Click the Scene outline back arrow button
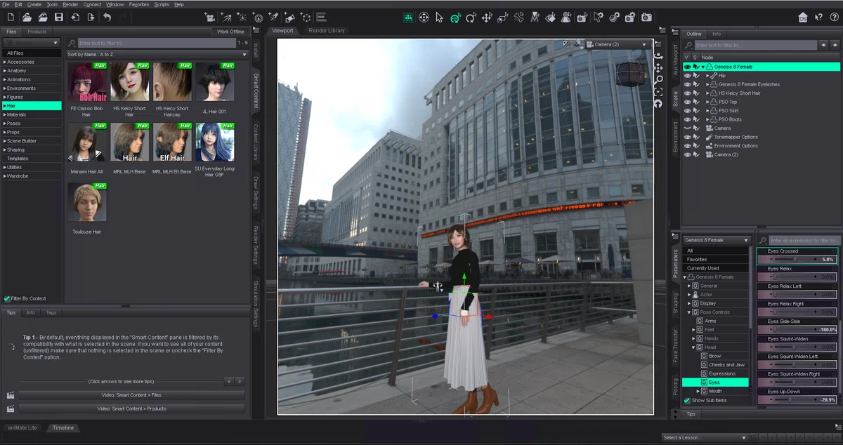843x445 pixels. (824, 45)
